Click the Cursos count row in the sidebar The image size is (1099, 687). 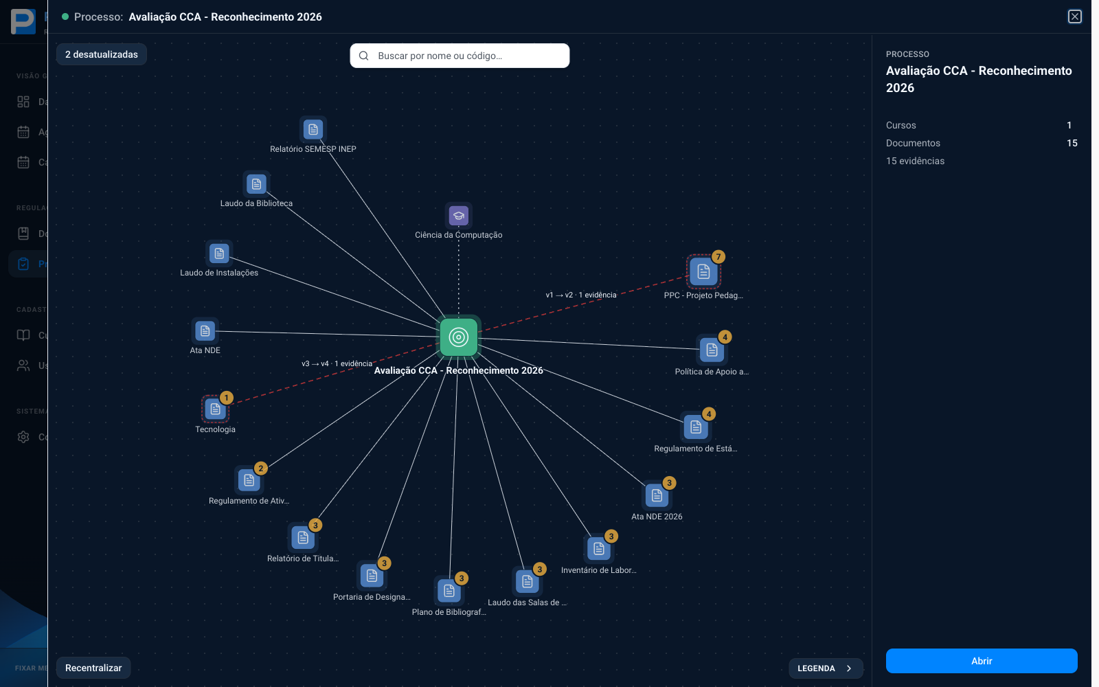click(982, 125)
